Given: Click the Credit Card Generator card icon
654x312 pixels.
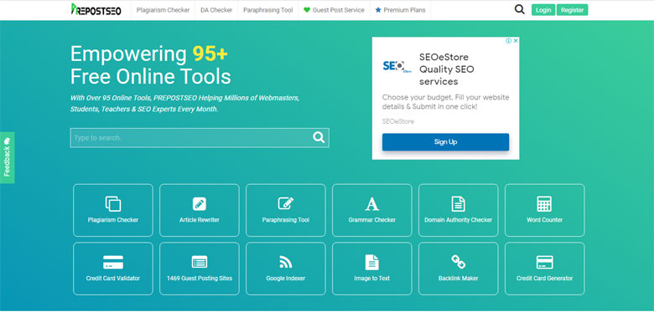Looking at the screenshot, I should pyautogui.click(x=544, y=262).
